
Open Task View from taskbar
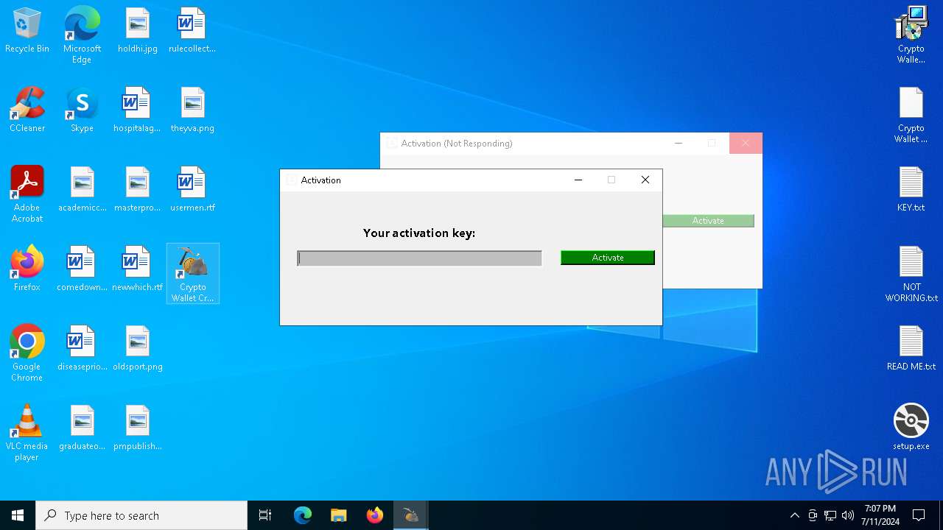click(265, 515)
